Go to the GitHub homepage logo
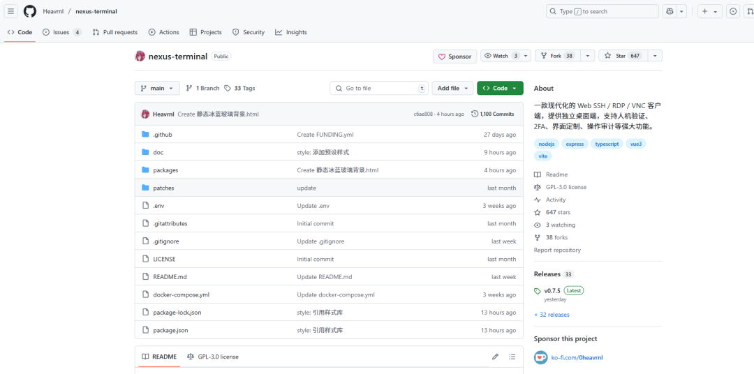 [30, 11]
